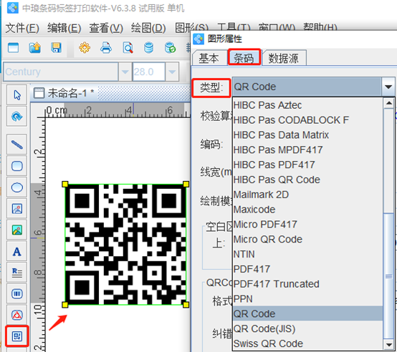Choose HIBC Pas PDF417 option
This screenshot has height=352, width=397.
point(307,165)
